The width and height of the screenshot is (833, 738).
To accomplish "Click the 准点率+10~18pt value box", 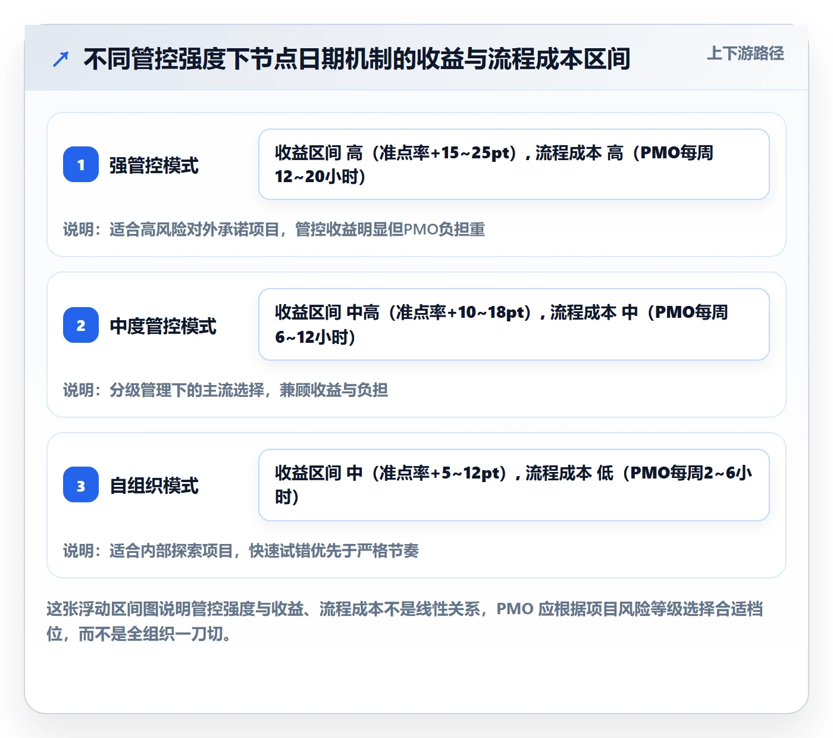I will tap(514, 324).
